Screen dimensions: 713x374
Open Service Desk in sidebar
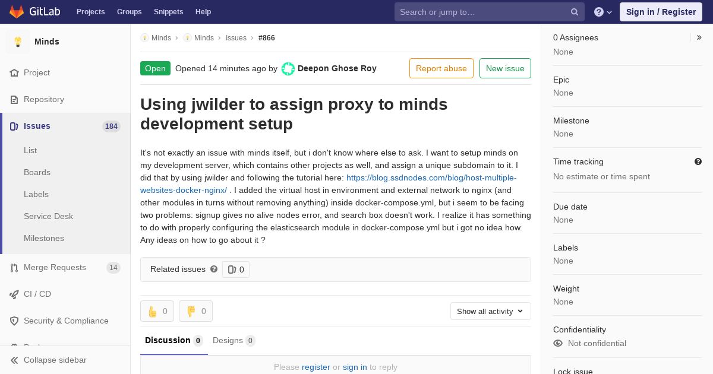pyautogui.click(x=48, y=216)
